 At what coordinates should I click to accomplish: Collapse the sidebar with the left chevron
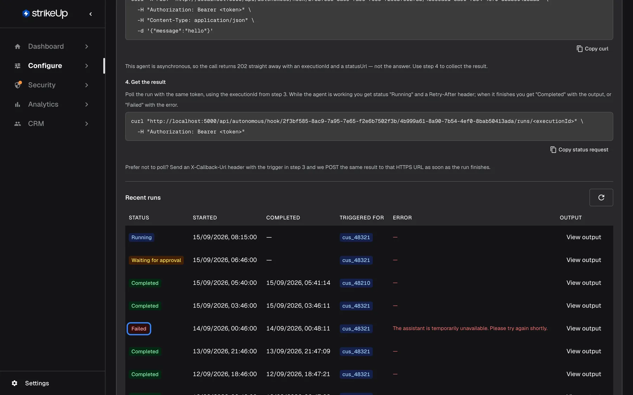91,14
